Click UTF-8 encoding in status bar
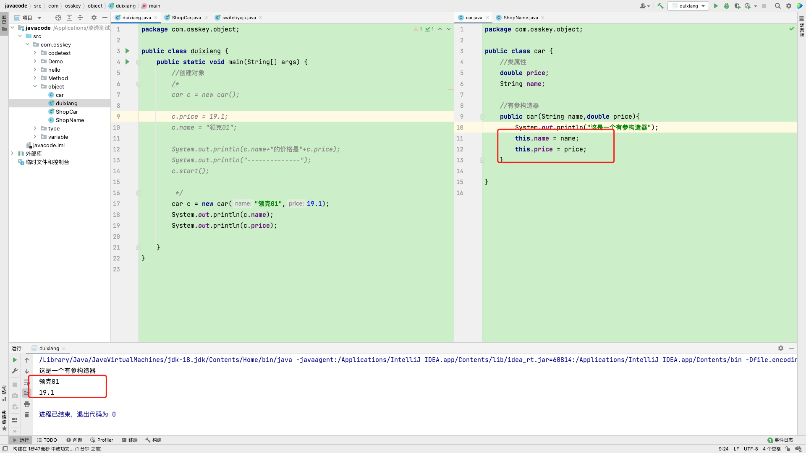This screenshot has width=806, height=453. (x=751, y=449)
